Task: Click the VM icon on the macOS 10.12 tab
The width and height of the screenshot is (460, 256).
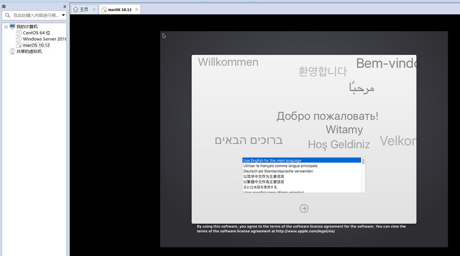Action: pyautogui.click(x=103, y=9)
